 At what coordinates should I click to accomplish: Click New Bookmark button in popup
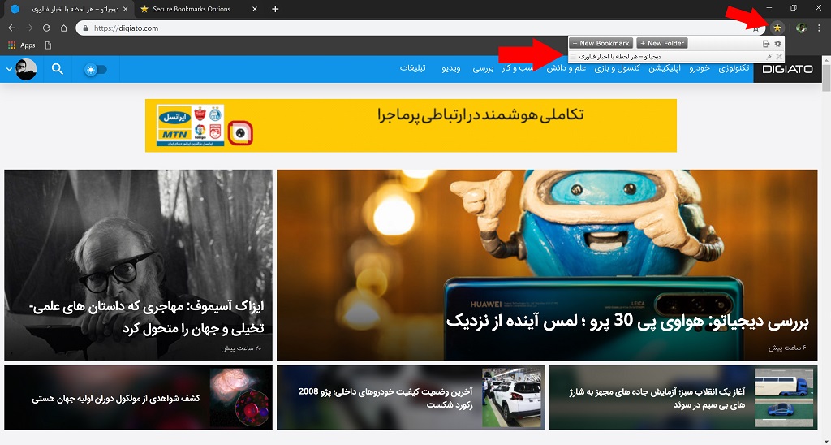tap(601, 44)
